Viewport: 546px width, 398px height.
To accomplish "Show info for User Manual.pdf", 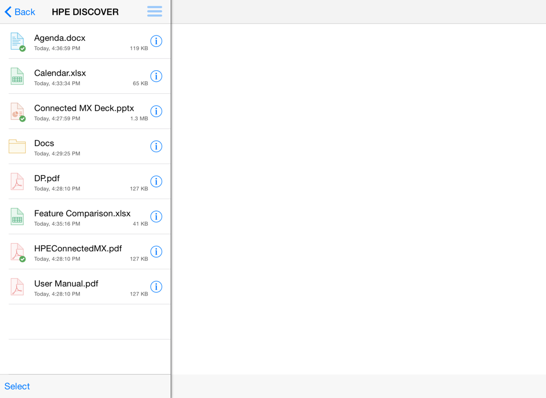I will click(156, 287).
